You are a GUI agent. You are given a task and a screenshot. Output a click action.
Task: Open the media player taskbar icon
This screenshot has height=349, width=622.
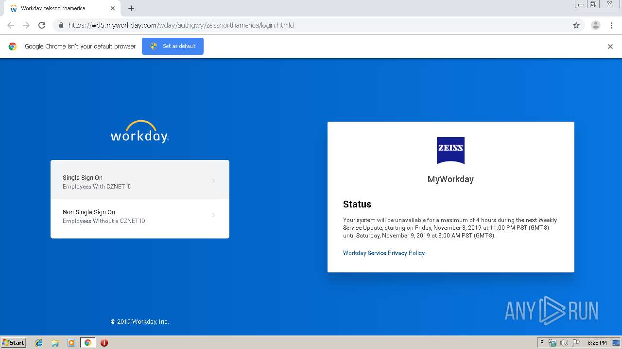(71, 343)
